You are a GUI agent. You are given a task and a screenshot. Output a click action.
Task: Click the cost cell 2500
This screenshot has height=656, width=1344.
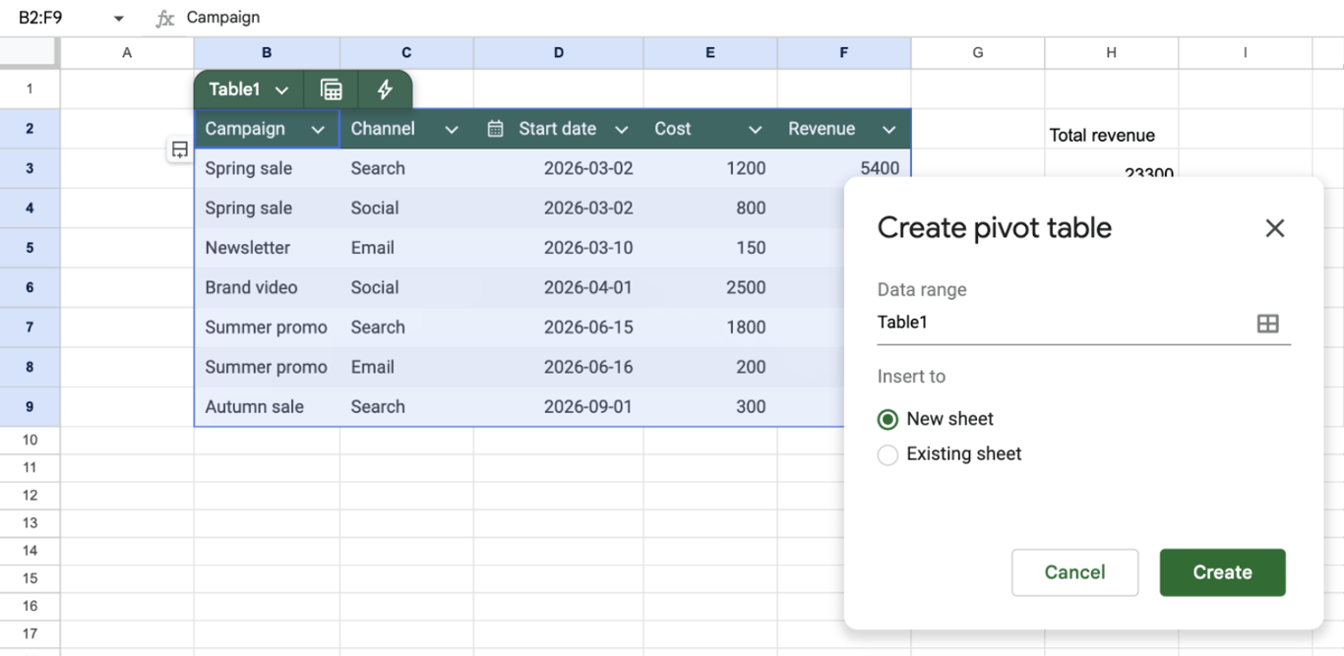tap(710, 287)
